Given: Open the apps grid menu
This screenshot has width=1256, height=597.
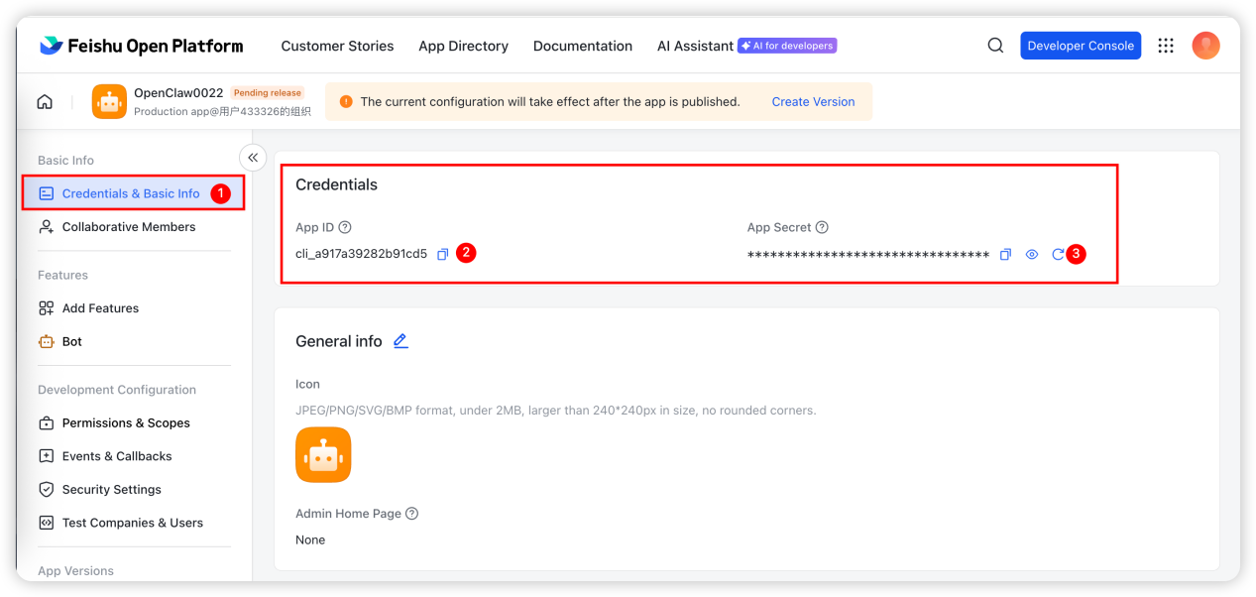Looking at the screenshot, I should point(1166,46).
